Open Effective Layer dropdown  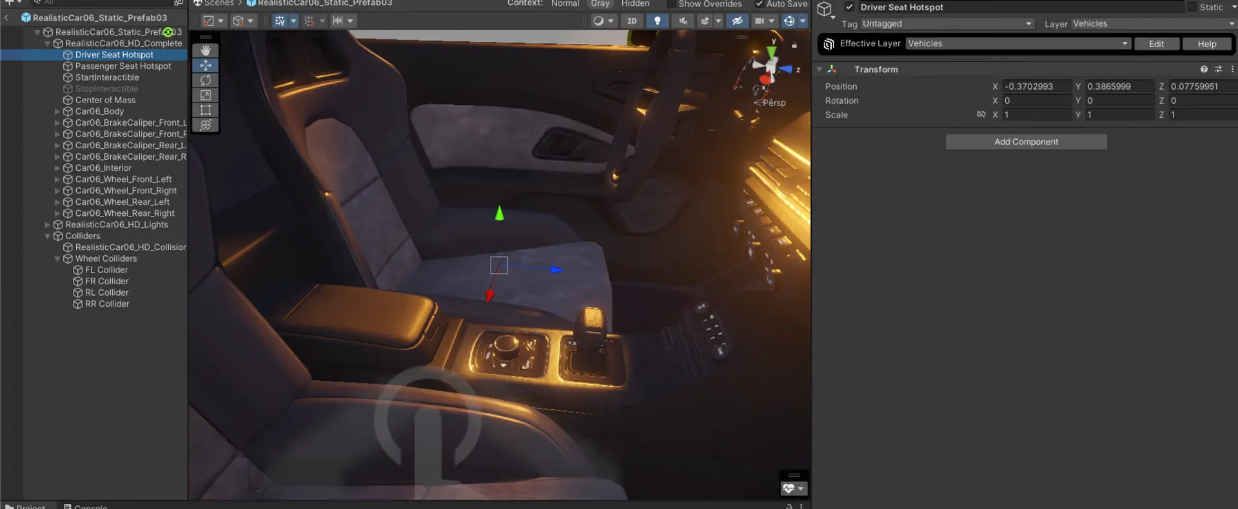pyautogui.click(x=1018, y=44)
